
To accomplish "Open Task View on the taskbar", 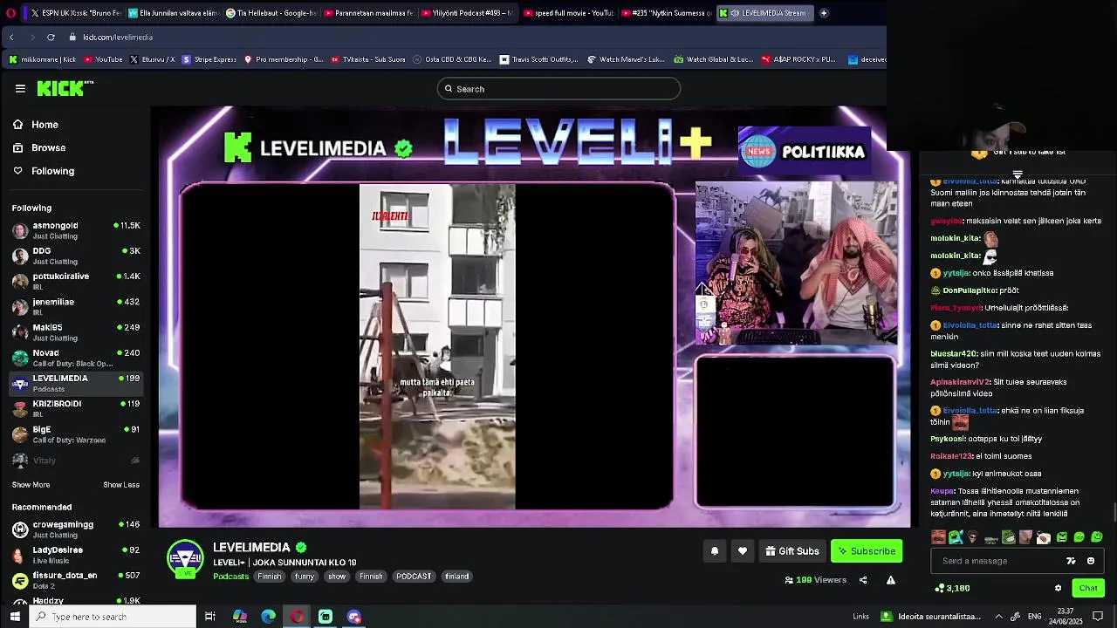I will (x=209, y=617).
